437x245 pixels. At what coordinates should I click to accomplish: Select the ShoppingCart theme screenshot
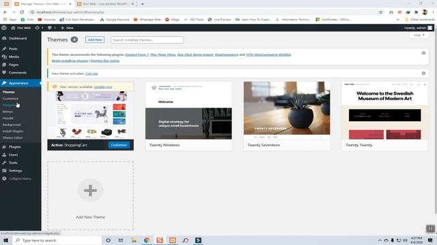[91, 115]
